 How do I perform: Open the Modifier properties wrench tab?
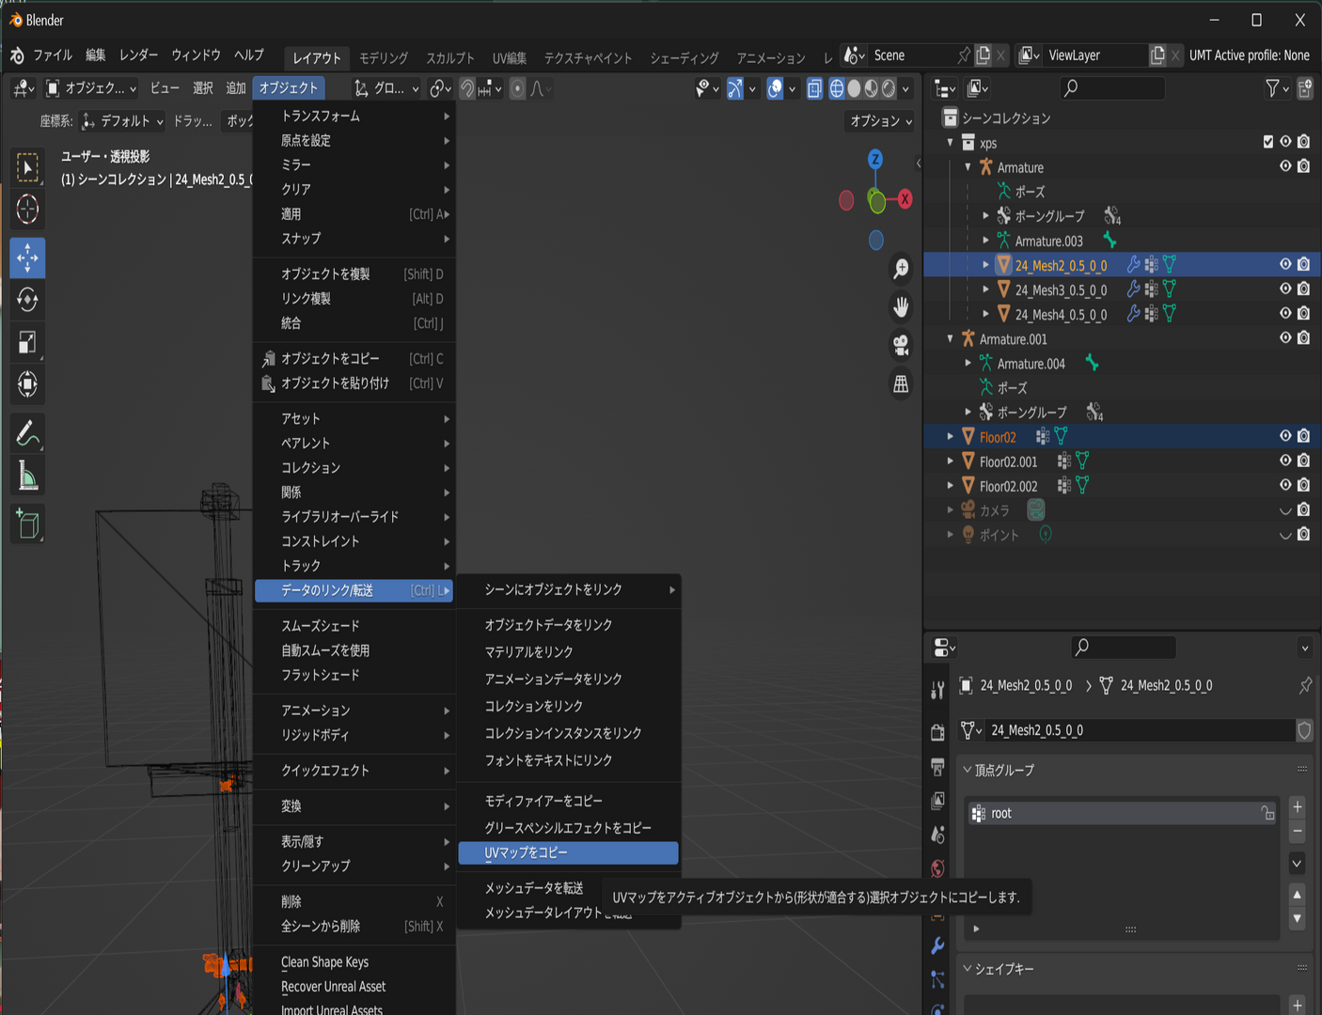pyautogui.click(x=937, y=945)
